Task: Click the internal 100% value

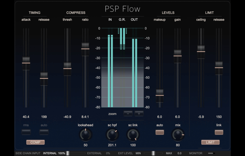Action: [x=62, y=153]
